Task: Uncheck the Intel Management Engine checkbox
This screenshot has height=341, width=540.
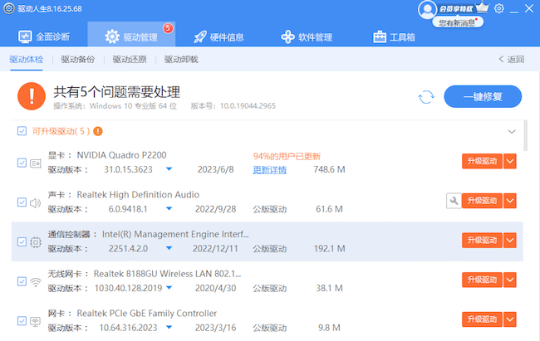Action: [x=22, y=242]
